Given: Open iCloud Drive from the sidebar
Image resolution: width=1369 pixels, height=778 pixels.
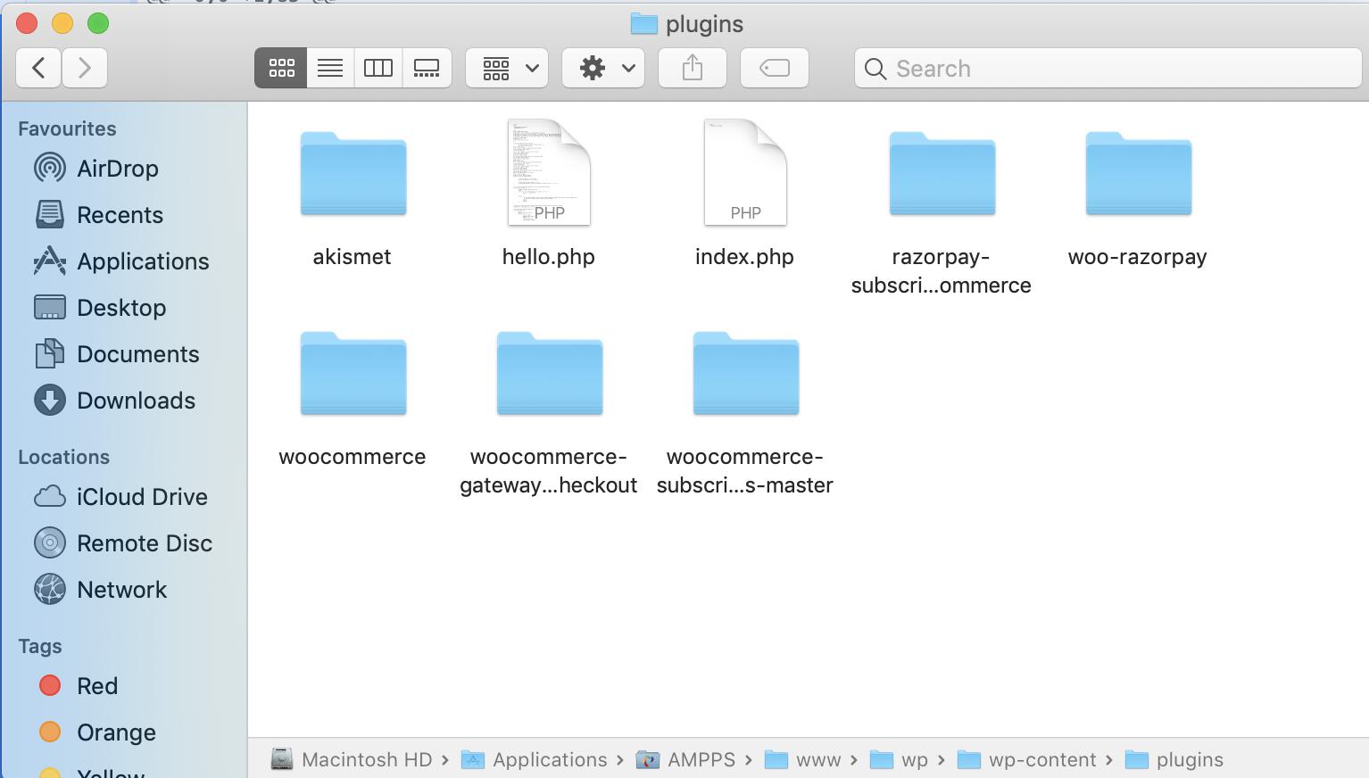Looking at the screenshot, I should tap(142, 497).
